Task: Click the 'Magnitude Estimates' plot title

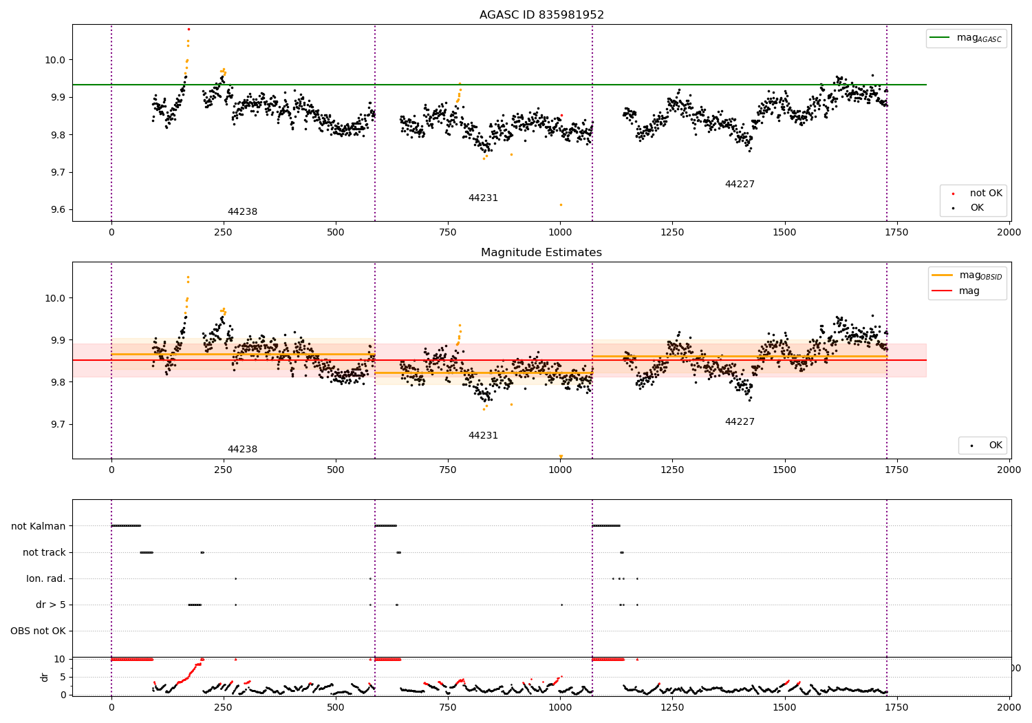Action: point(541,253)
